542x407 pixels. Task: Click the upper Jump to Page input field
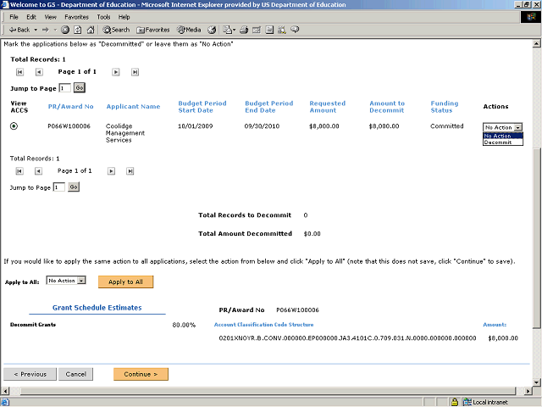65,88
